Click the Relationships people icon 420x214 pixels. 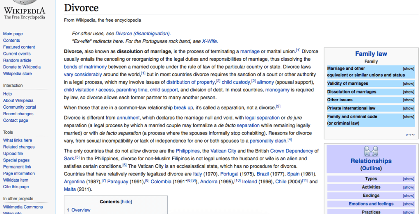tap(371, 151)
